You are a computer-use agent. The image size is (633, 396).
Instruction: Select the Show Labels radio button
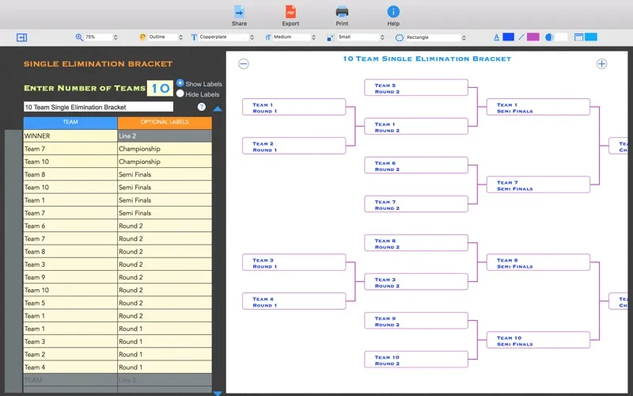(180, 83)
